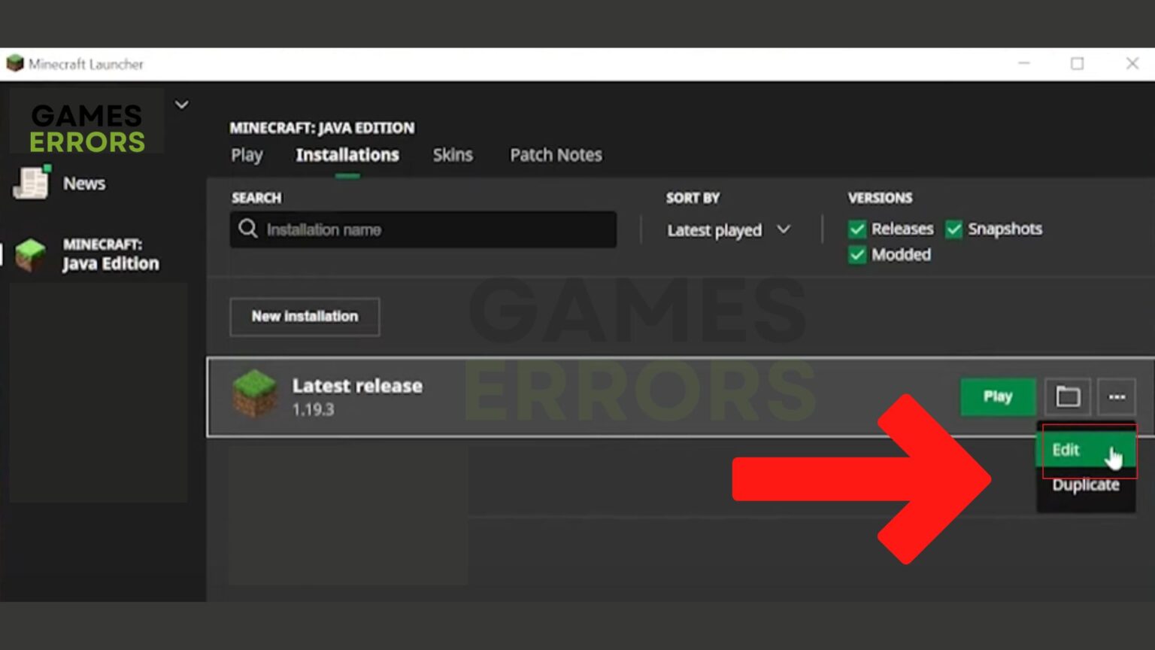Maximize the Minecraft Launcher window

[1078, 64]
